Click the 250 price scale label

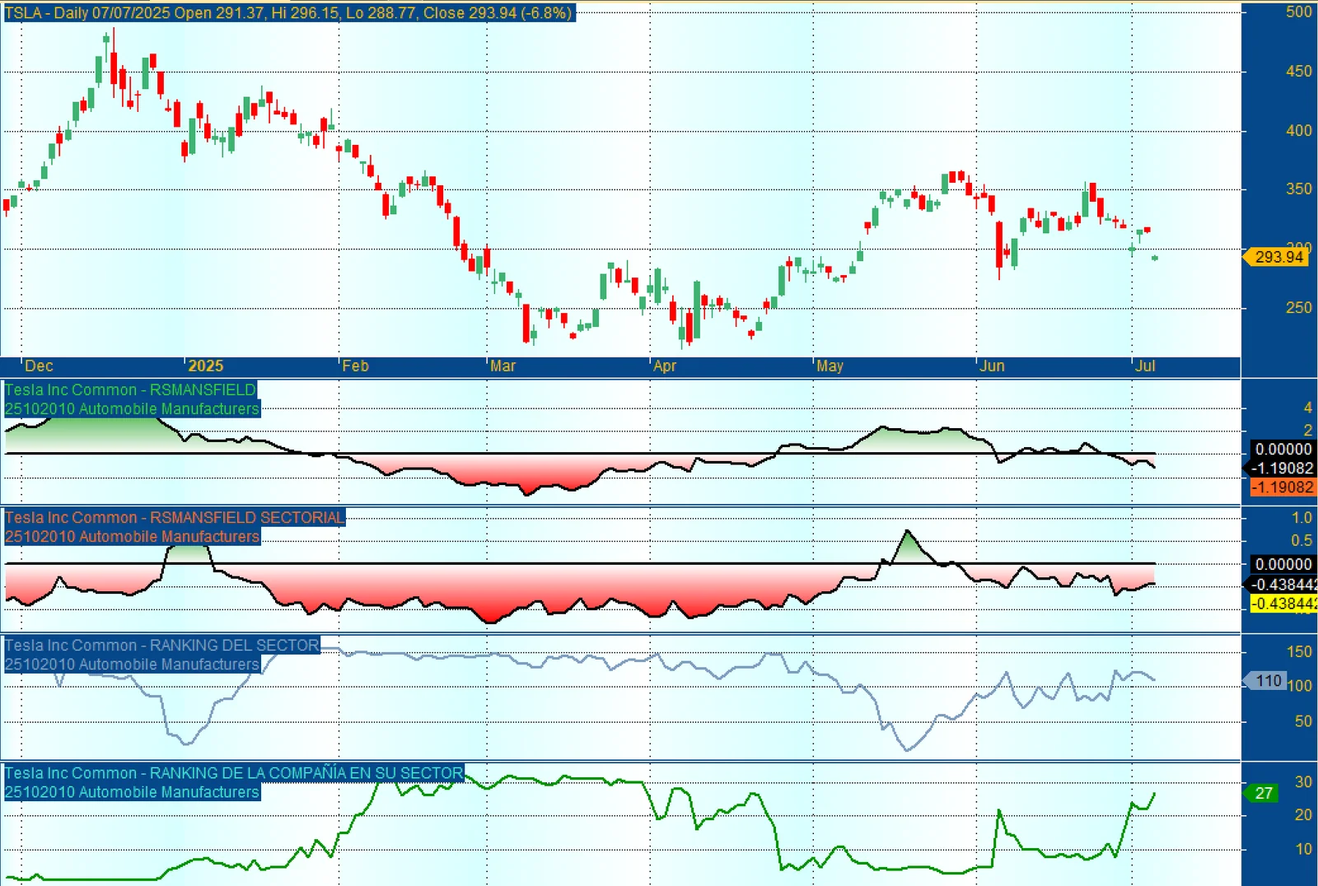pyautogui.click(x=1299, y=308)
